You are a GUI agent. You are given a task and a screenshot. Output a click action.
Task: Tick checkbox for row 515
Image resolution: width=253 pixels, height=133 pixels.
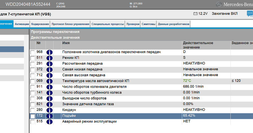(32, 122)
